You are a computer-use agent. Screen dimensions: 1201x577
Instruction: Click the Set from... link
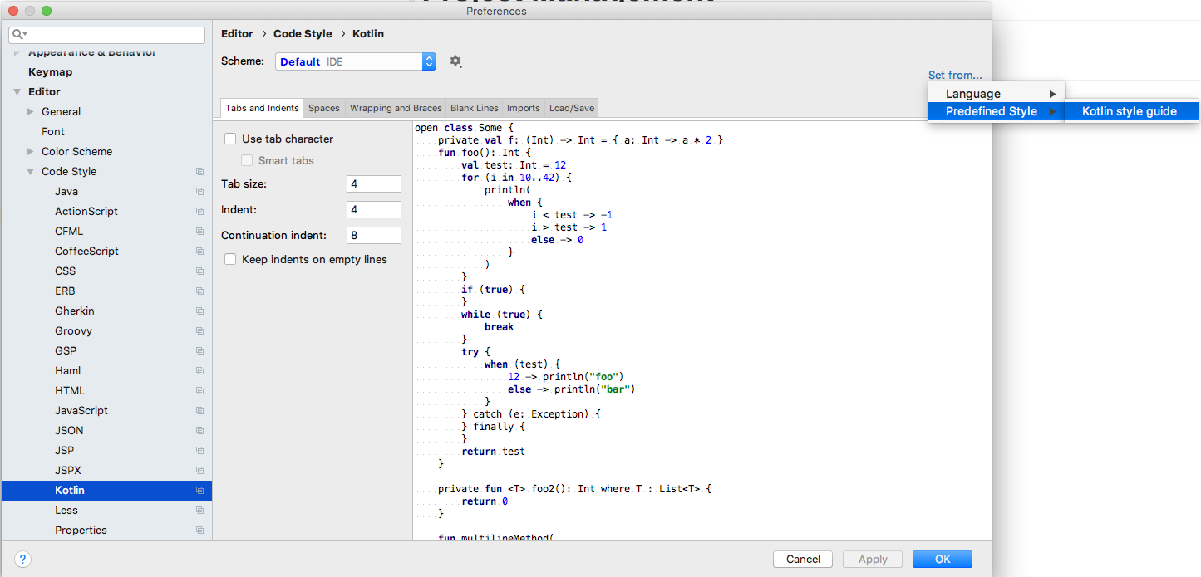coord(954,75)
